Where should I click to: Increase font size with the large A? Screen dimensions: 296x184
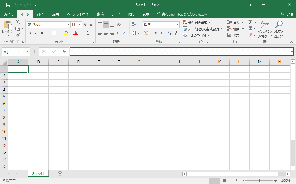click(85, 25)
